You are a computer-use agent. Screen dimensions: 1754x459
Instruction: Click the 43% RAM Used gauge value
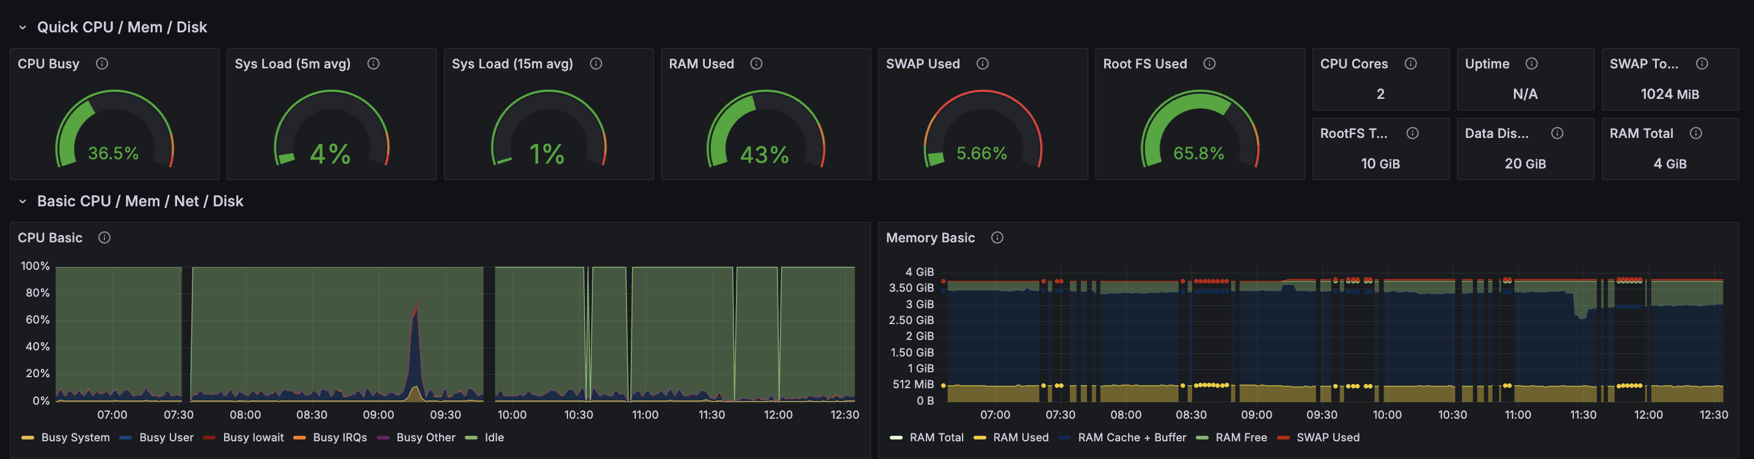point(765,154)
